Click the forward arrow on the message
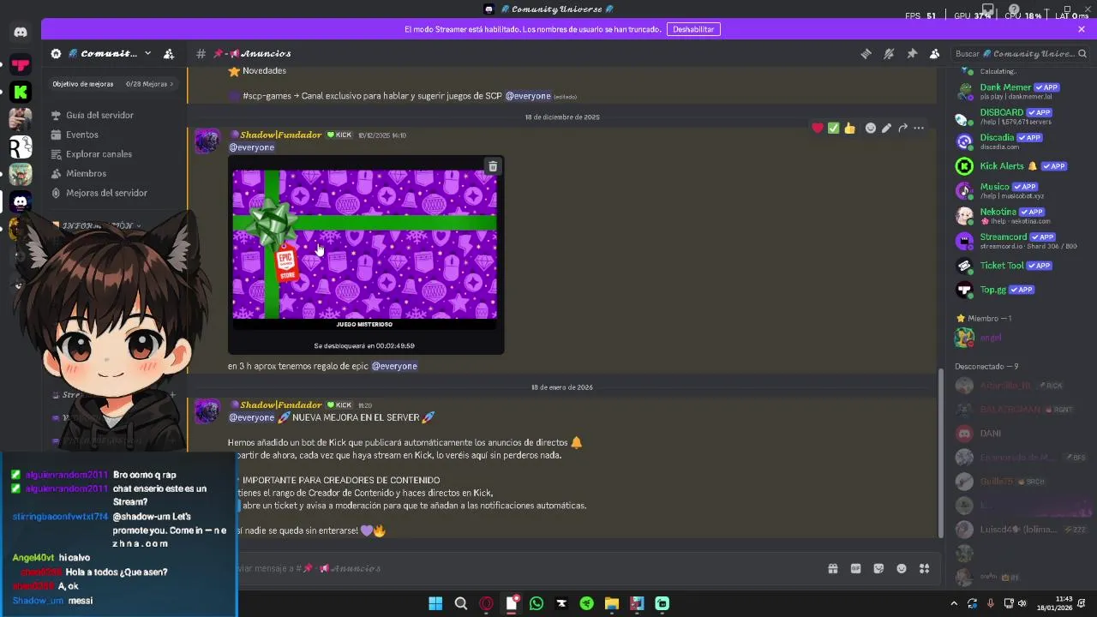This screenshot has width=1097, height=617. click(x=902, y=128)
